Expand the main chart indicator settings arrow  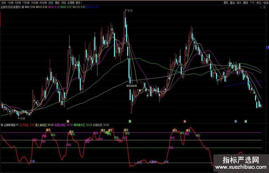click(x=23, y=7)
